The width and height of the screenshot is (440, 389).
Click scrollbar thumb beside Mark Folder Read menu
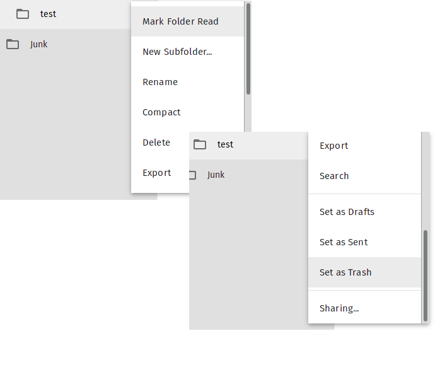[248, 49]
